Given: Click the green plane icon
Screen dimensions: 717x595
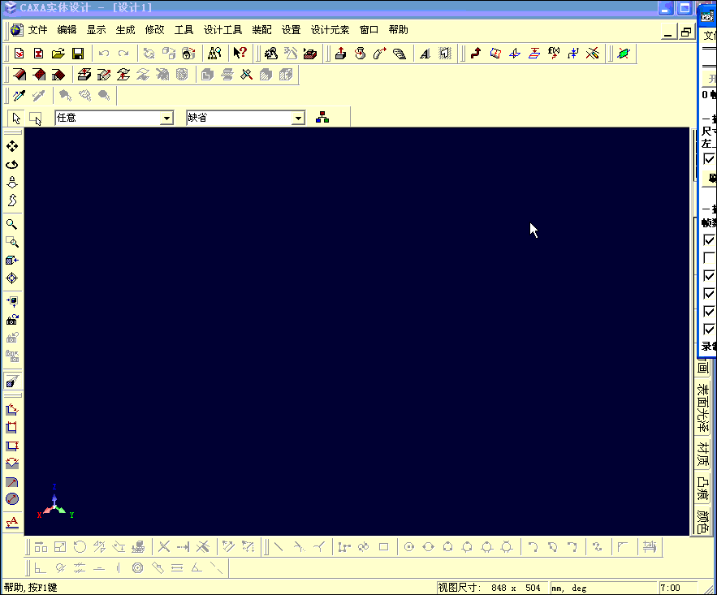Looking at the screenshot, I should [x=624, y=54].
